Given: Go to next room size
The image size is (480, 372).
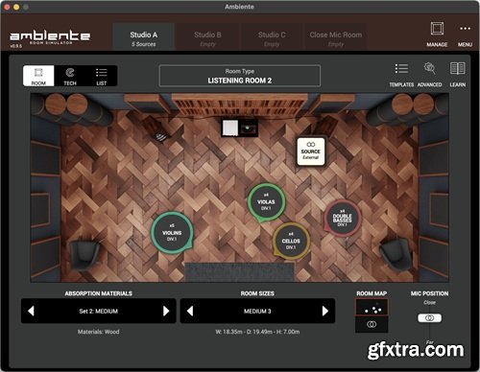Looking at the screenshot, I should (325, 311).
